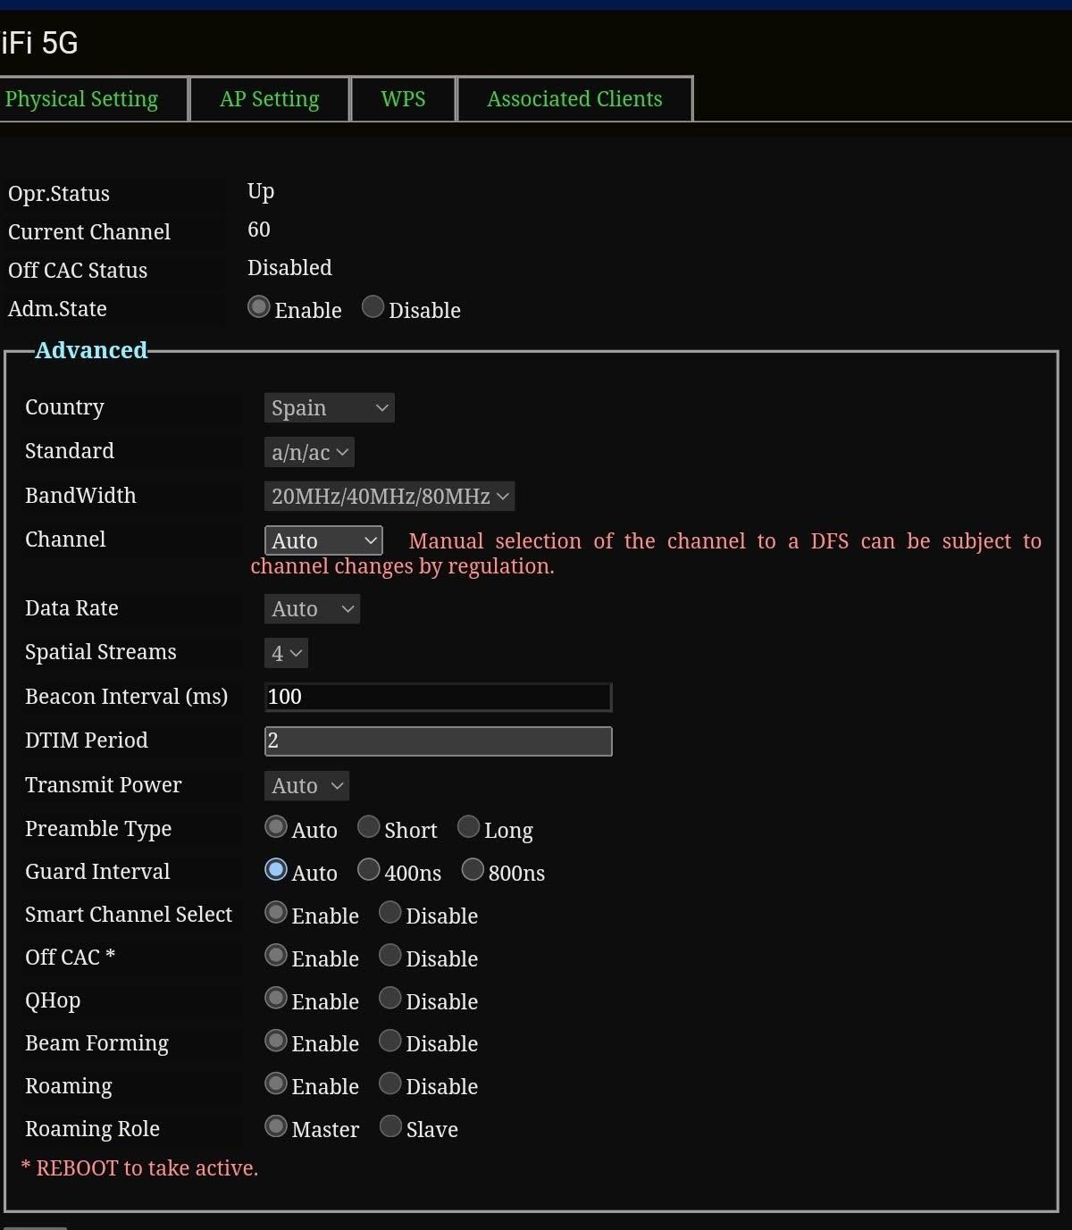Enable the Off CAC option

275,955
